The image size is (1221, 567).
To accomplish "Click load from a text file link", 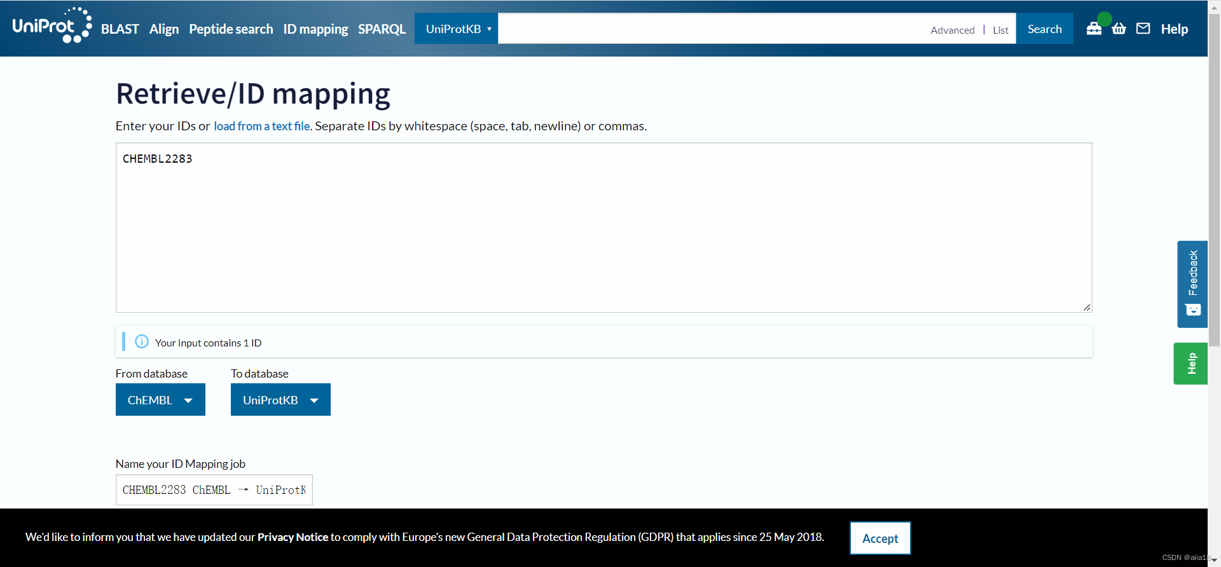I will click(262, 126).
